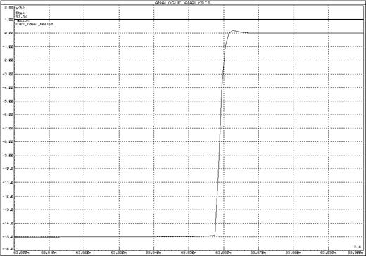Click the u(t) trace label at top
This screenshot has width=366, height=256.
(x=20, y=8)
